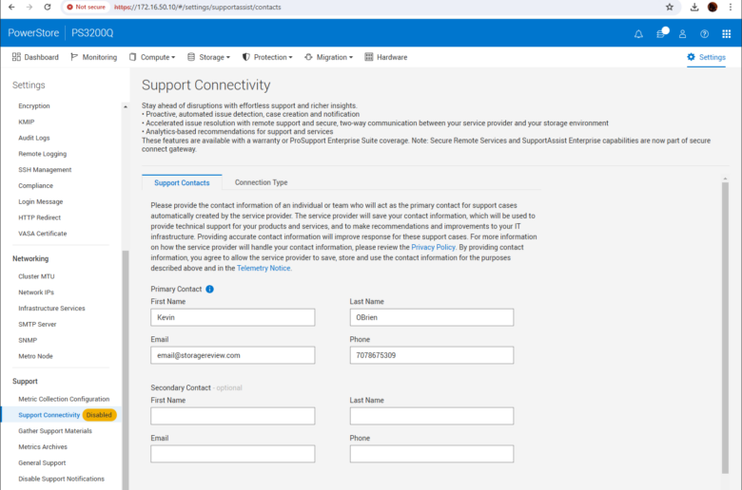Open KMIP settings

point(27,122)
